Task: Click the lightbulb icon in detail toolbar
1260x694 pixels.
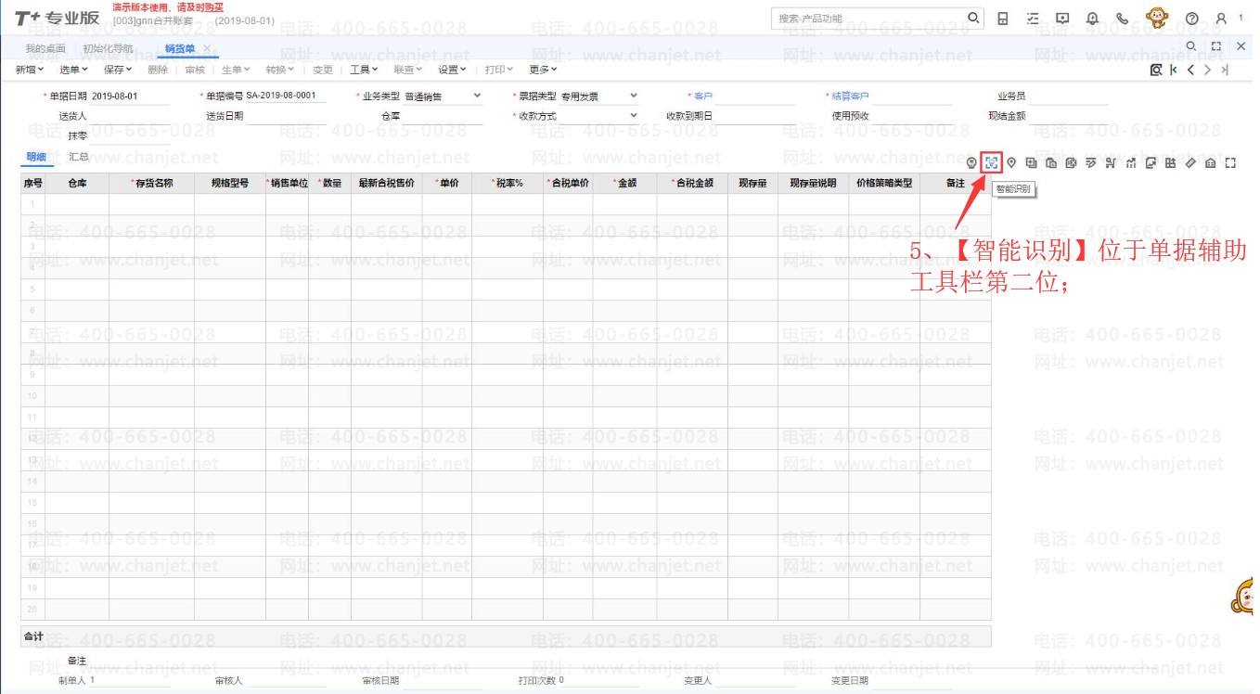Action: [x=971, y=163]
